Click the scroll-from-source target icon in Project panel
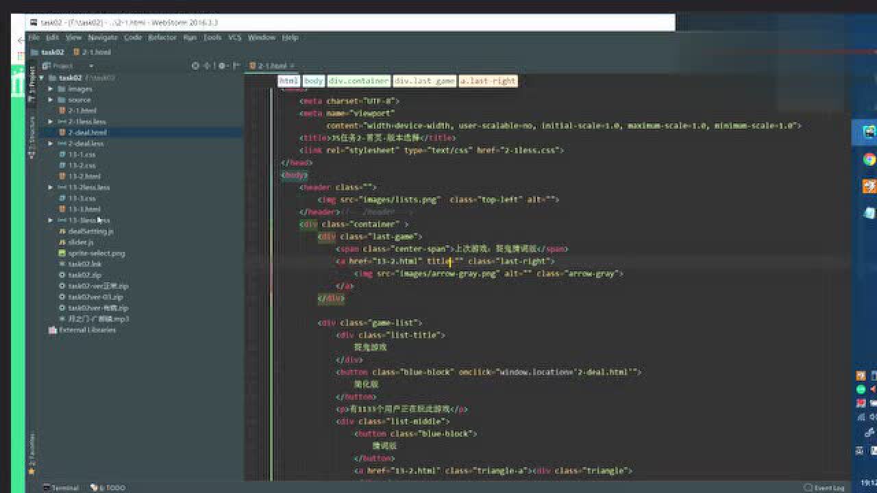 point(195,66)
